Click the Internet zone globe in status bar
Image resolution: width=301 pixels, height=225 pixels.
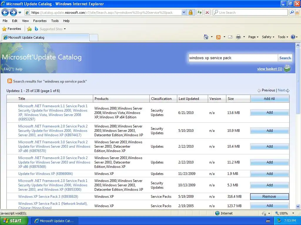tap(217, 213)
